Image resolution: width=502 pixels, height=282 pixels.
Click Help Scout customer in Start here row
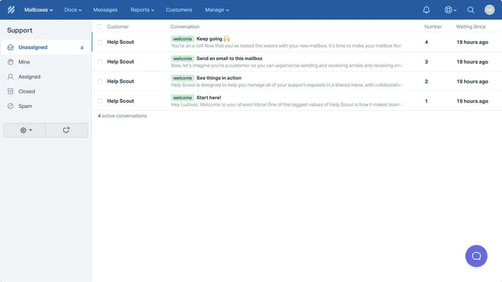[120, 101]
